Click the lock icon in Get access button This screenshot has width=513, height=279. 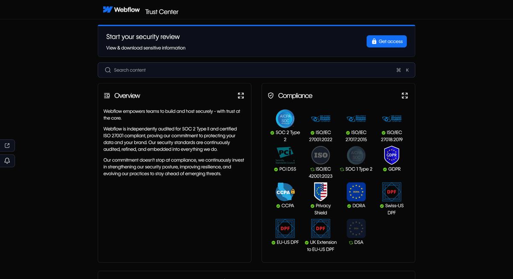coord(374,41)
